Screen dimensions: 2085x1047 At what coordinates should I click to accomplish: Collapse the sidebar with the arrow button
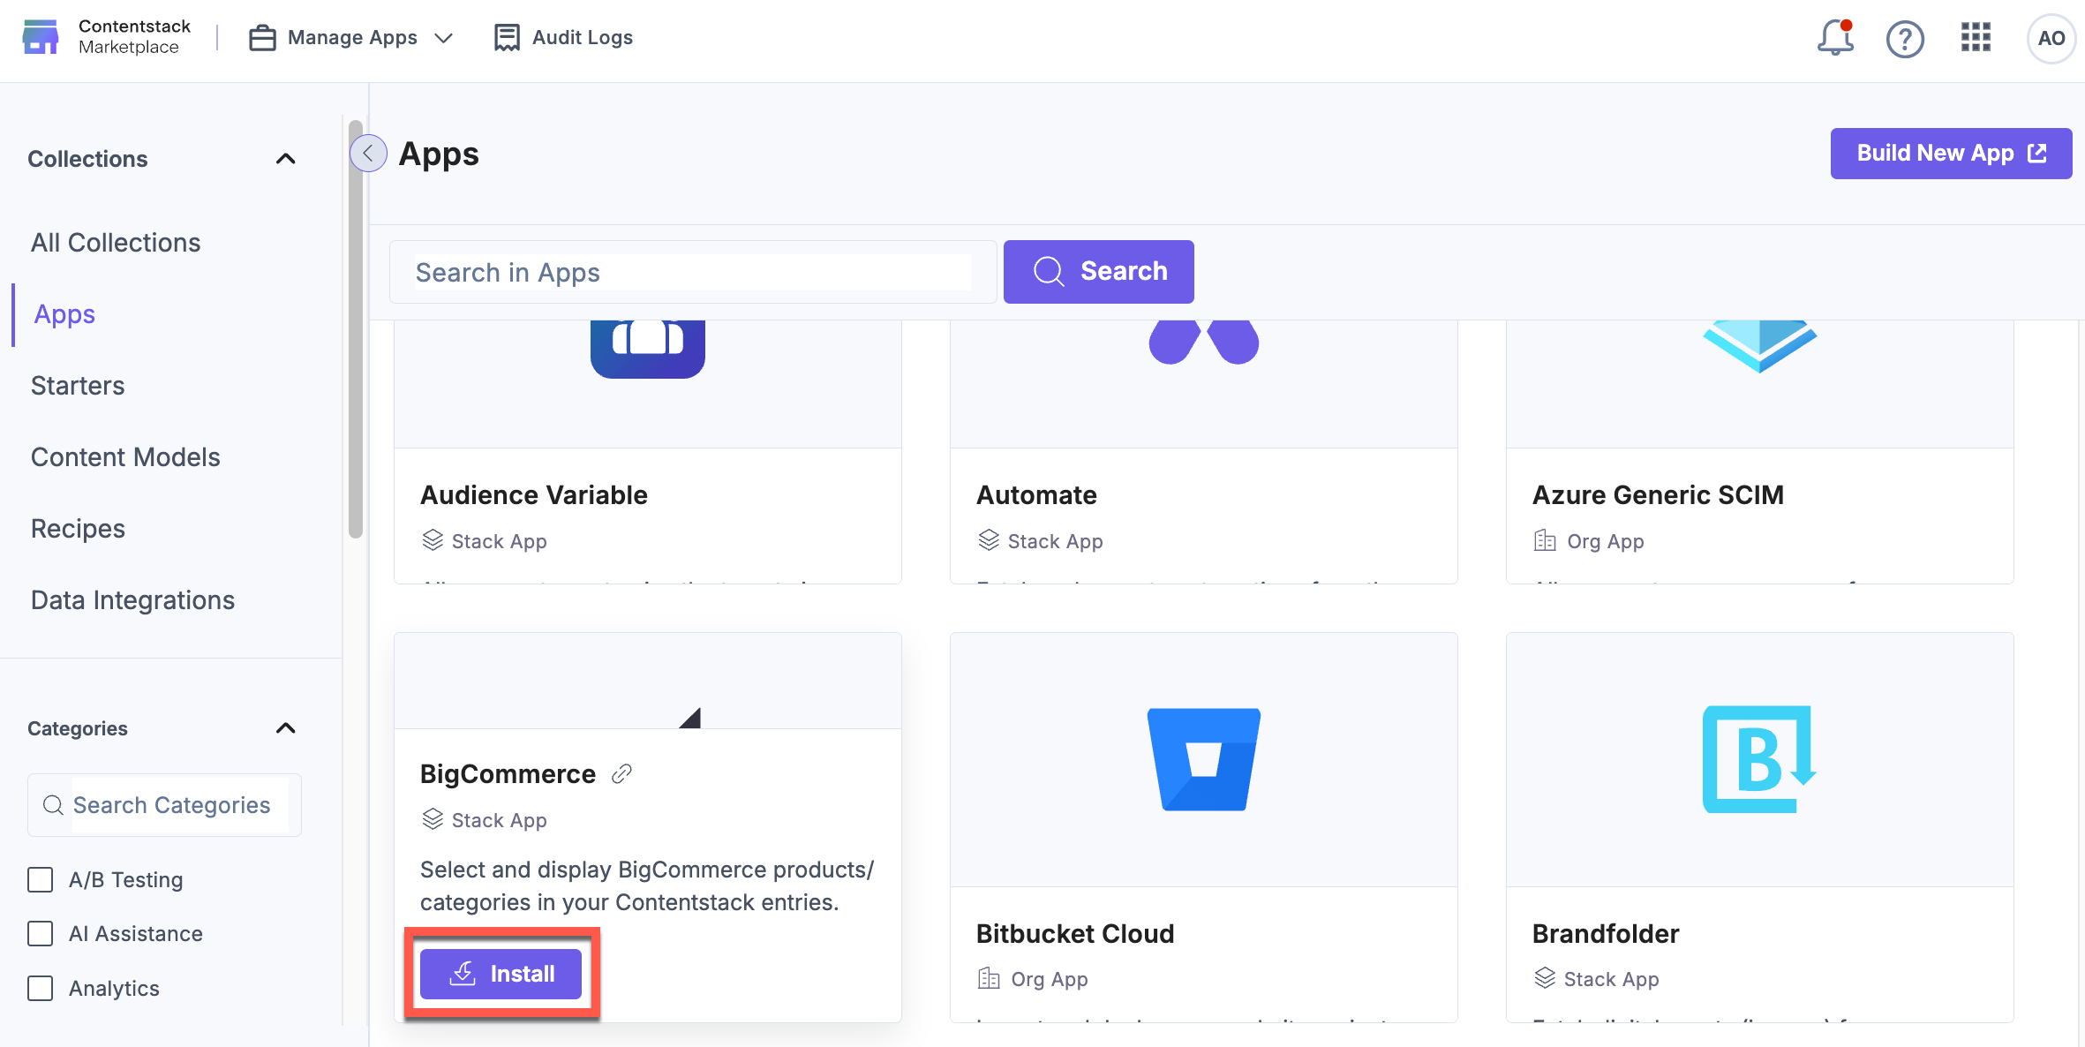pyautogui.click(x=368, y=154)
